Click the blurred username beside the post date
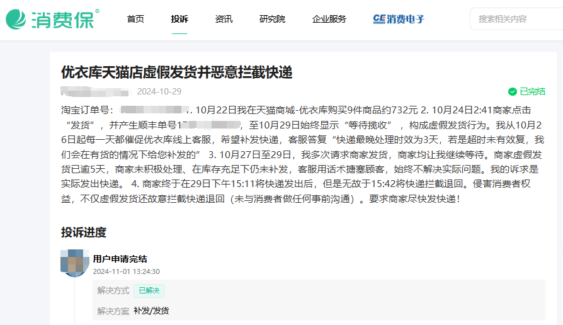The height and width of the screenshot is (325, 563). point(95,91)
